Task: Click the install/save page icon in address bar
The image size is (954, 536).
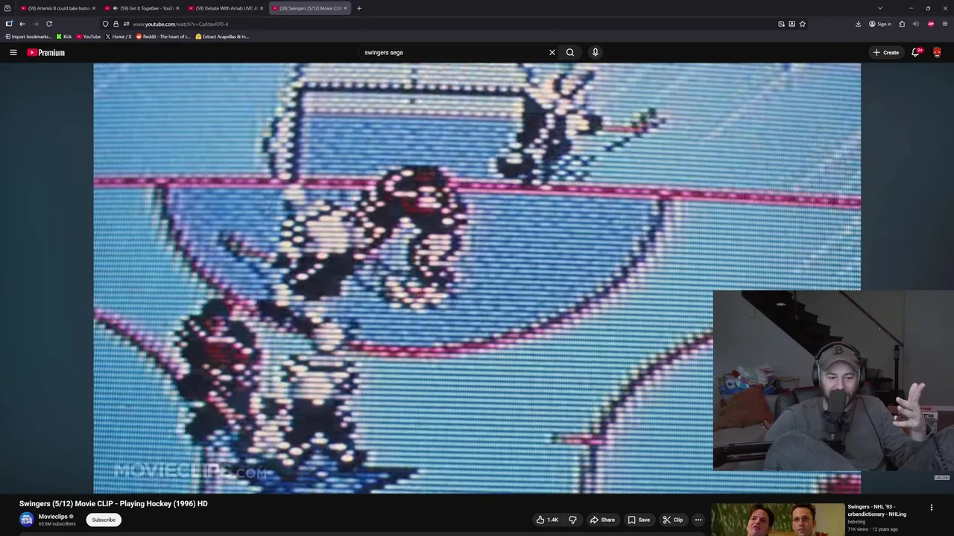Action: point(792,24)
